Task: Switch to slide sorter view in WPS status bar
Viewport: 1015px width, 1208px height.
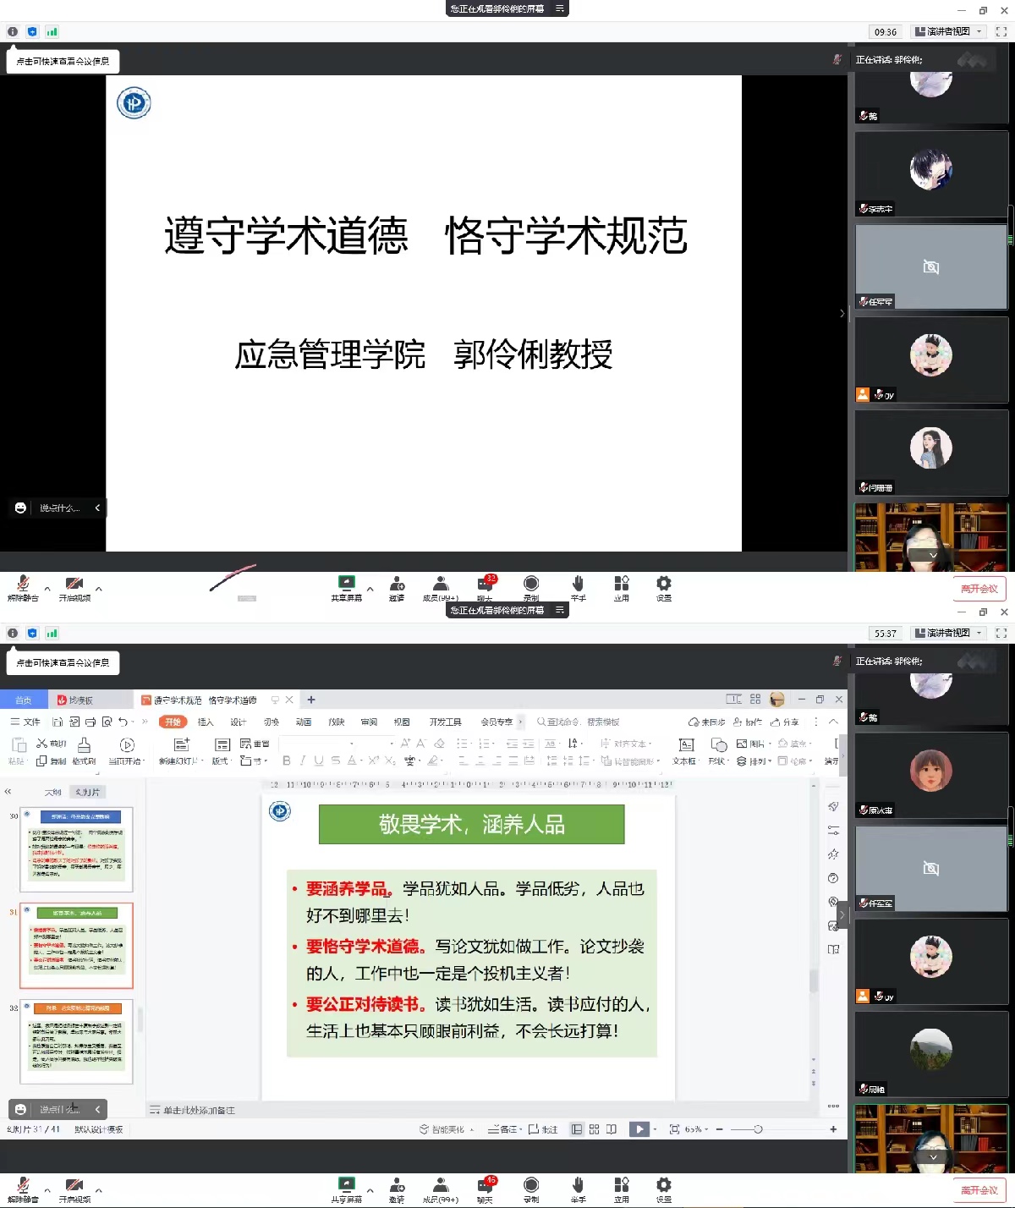Action: point(594,1129)
